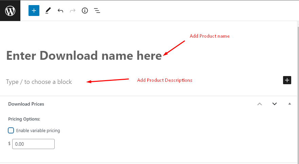The image size is (299, 164).
Task: Click the WordPress logo icon
Action: [10, 11]
